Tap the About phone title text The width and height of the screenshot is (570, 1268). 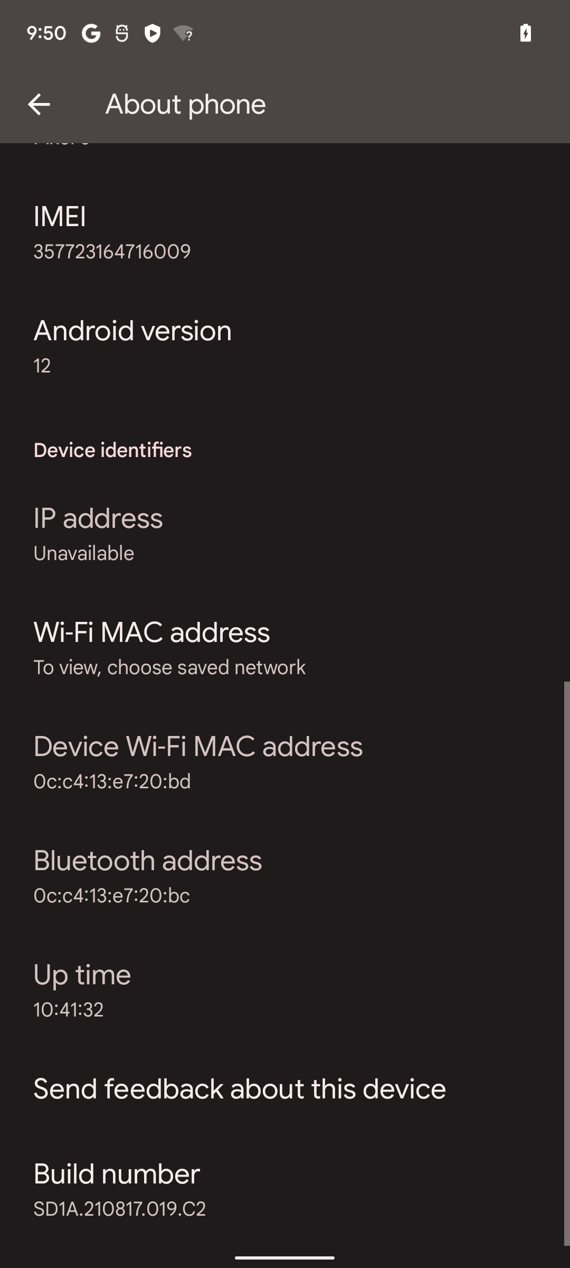pos(185,104)
